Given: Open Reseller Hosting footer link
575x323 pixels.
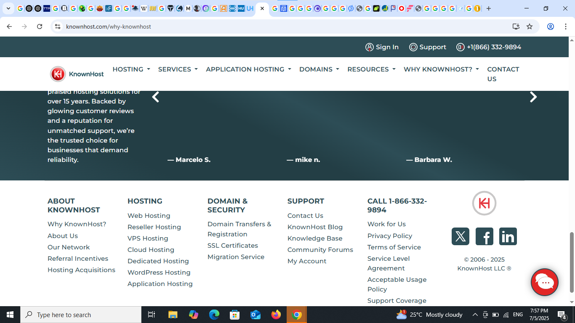Looking at the screenshot, I should (x=154, y=227).
